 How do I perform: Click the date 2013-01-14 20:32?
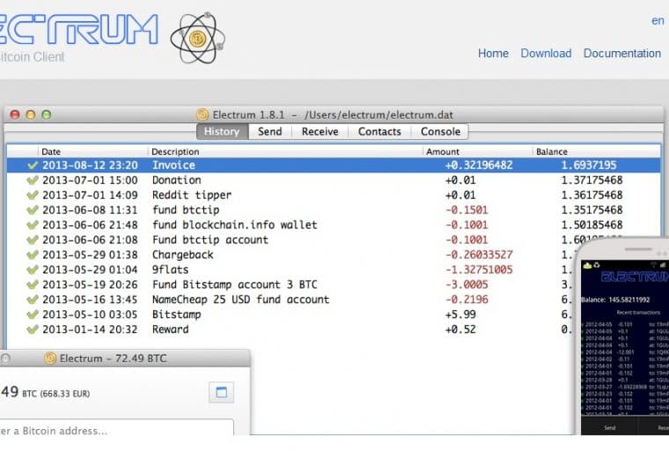90,329
